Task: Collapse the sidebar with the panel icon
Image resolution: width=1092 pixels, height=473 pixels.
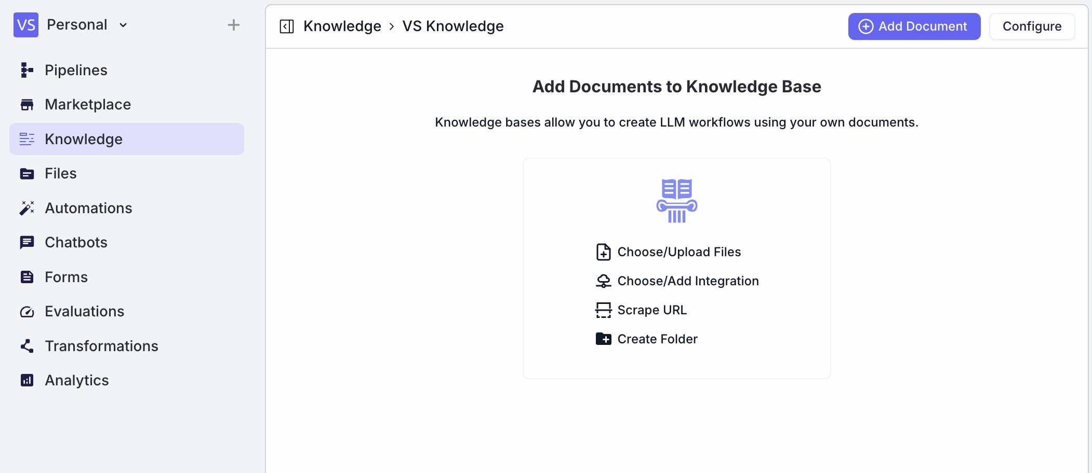Action: 286,26
